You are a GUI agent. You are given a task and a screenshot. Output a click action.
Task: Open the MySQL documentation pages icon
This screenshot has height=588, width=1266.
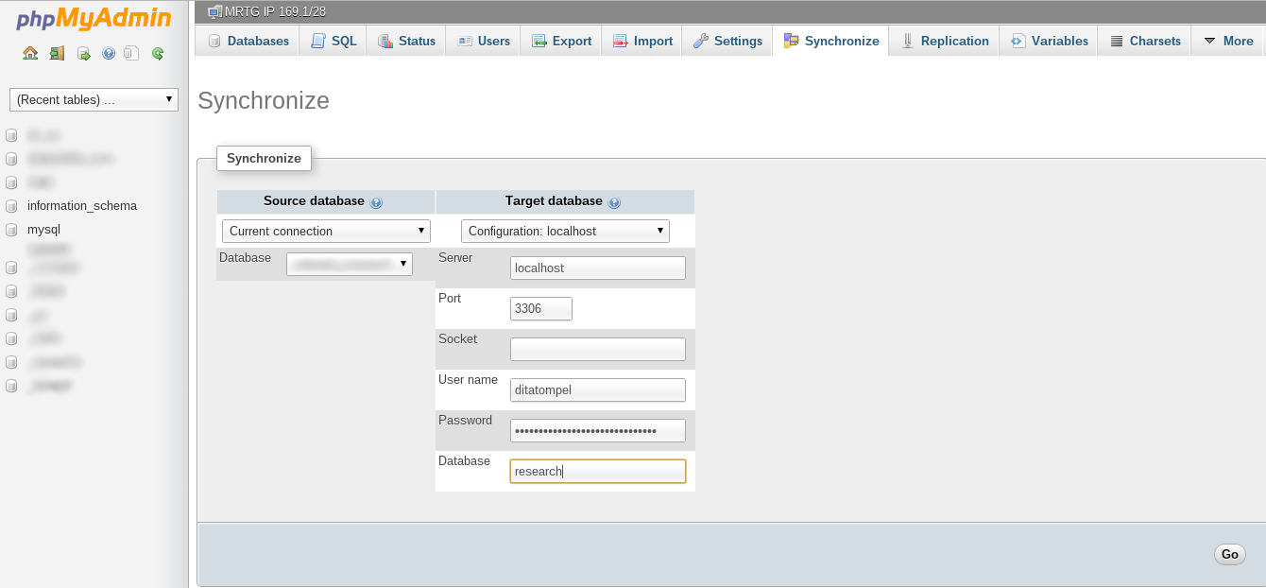tap(132, 53)
